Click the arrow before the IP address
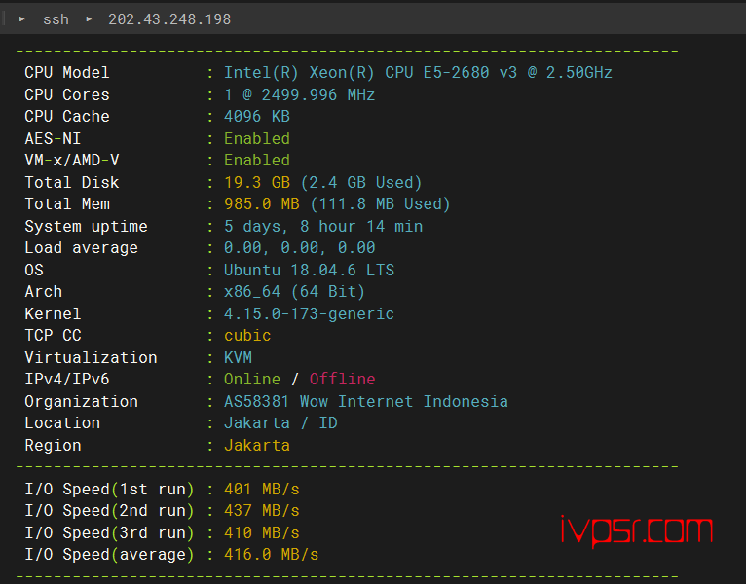This screenshot has height=584, width=746. pos(89,19)
